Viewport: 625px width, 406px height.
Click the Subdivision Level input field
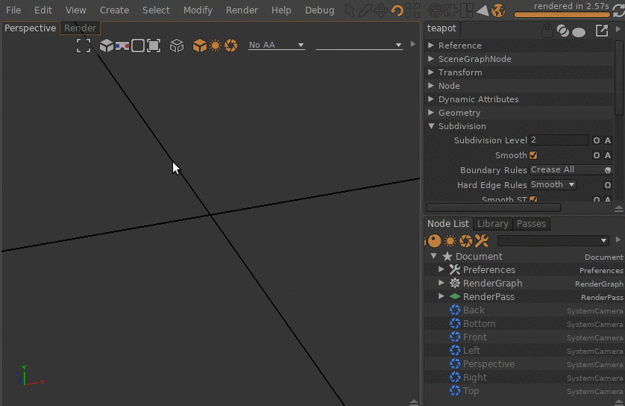pyautogui.click(x=559, y=140)
